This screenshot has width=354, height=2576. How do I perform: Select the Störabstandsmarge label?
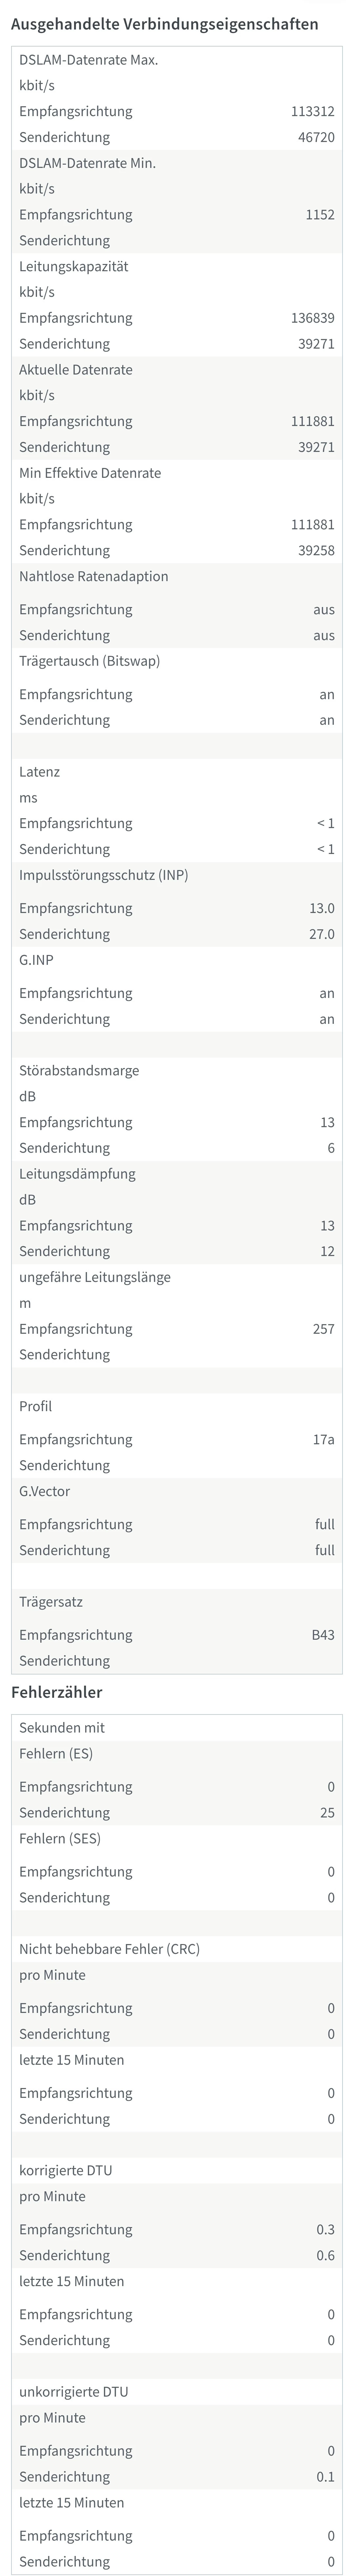(x=79, y=1070)
